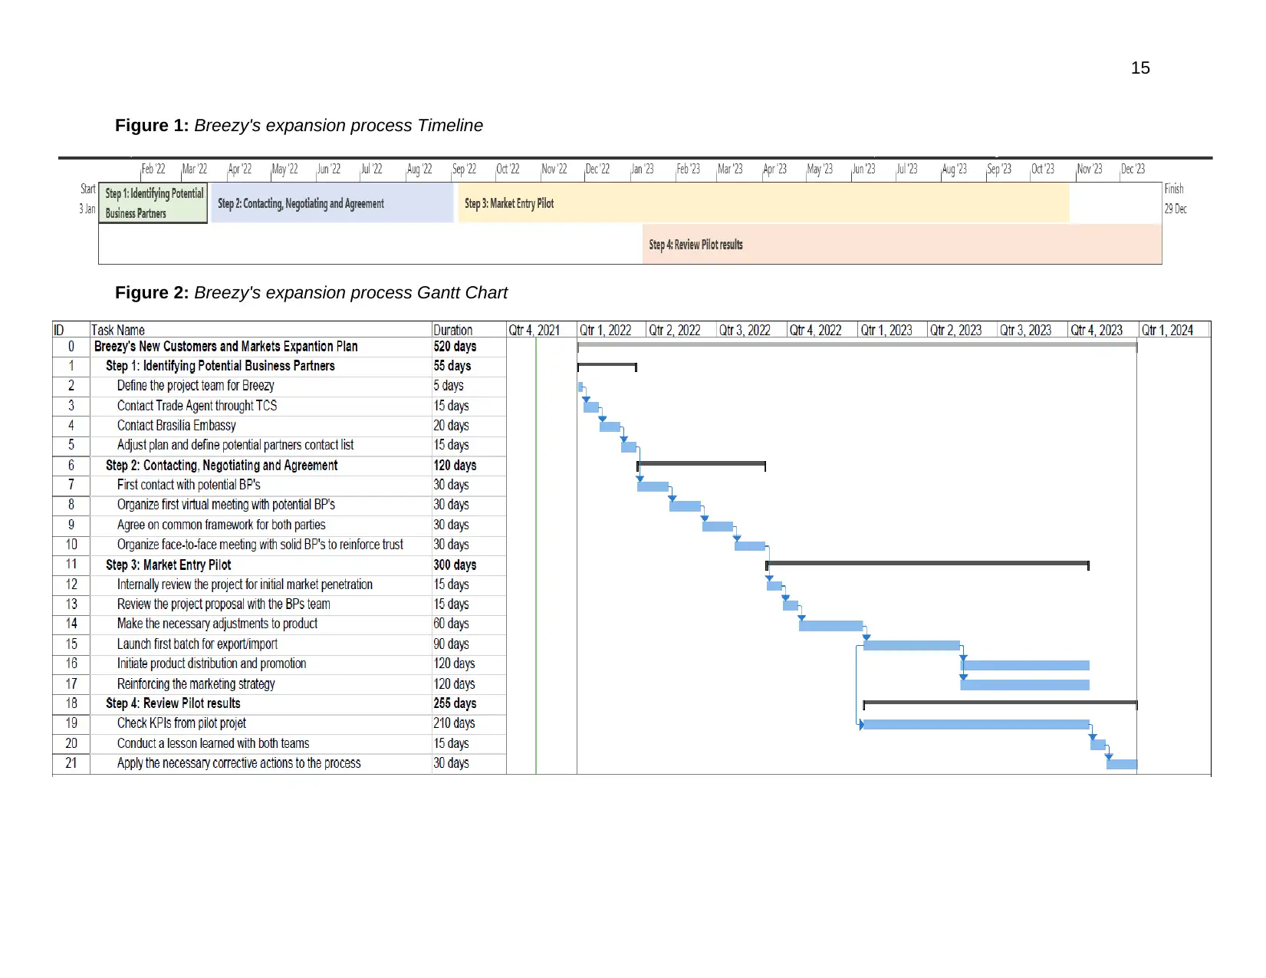
Task: Select task 'Review the project proposal with the BPs team'
Action: (x=224, y=604)
